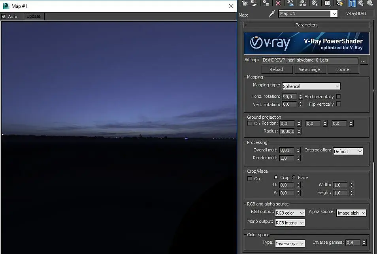Enable the Flip horizontally checkbox
The image size is (377, 254).
click(338, 97)
